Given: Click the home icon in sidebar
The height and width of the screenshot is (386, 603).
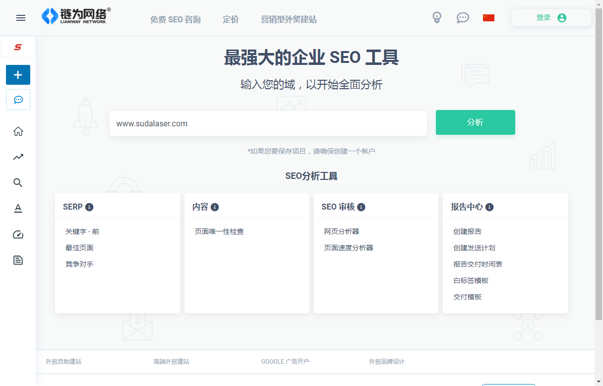Looking at the screenshot, I should [x=18, y=131].
